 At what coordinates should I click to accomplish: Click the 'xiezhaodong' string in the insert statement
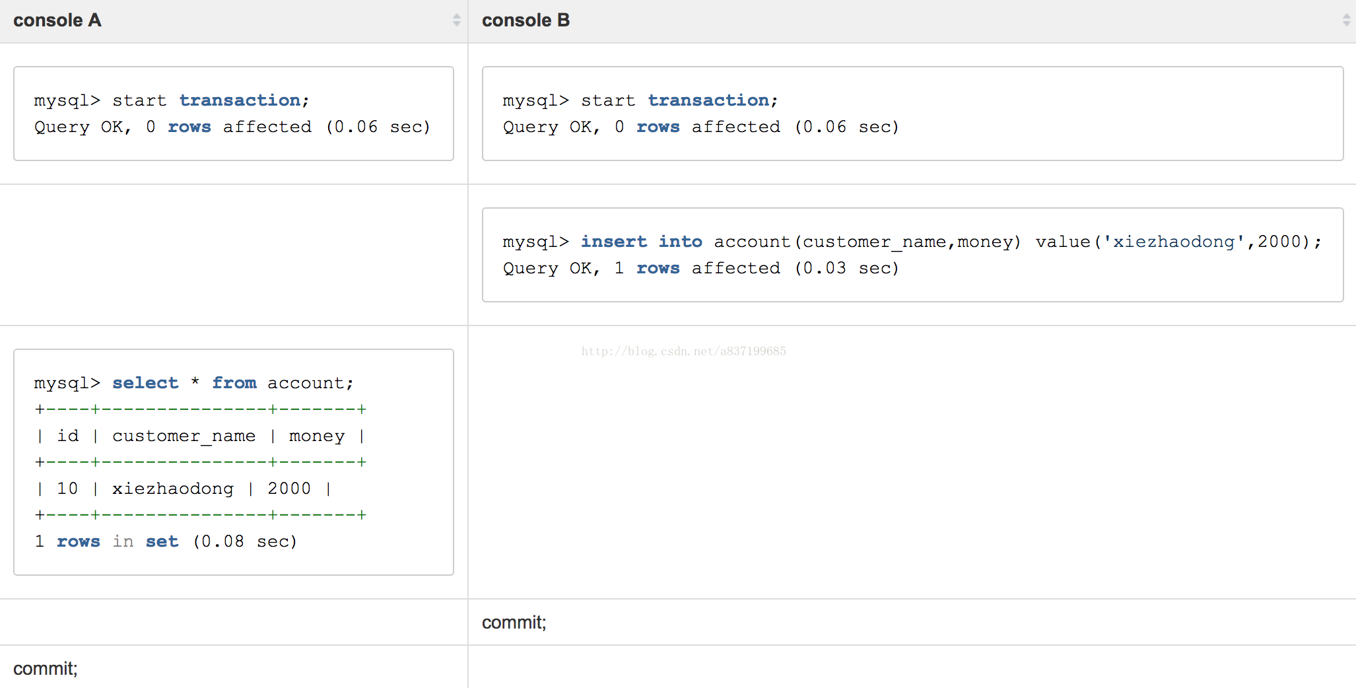[x=1173, y=242]
